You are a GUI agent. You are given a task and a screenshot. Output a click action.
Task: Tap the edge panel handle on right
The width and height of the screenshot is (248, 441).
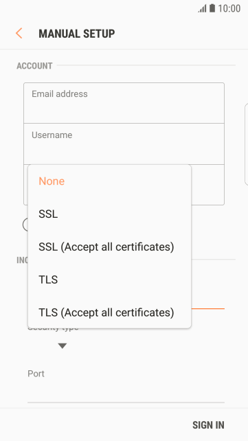coord(247,144)
